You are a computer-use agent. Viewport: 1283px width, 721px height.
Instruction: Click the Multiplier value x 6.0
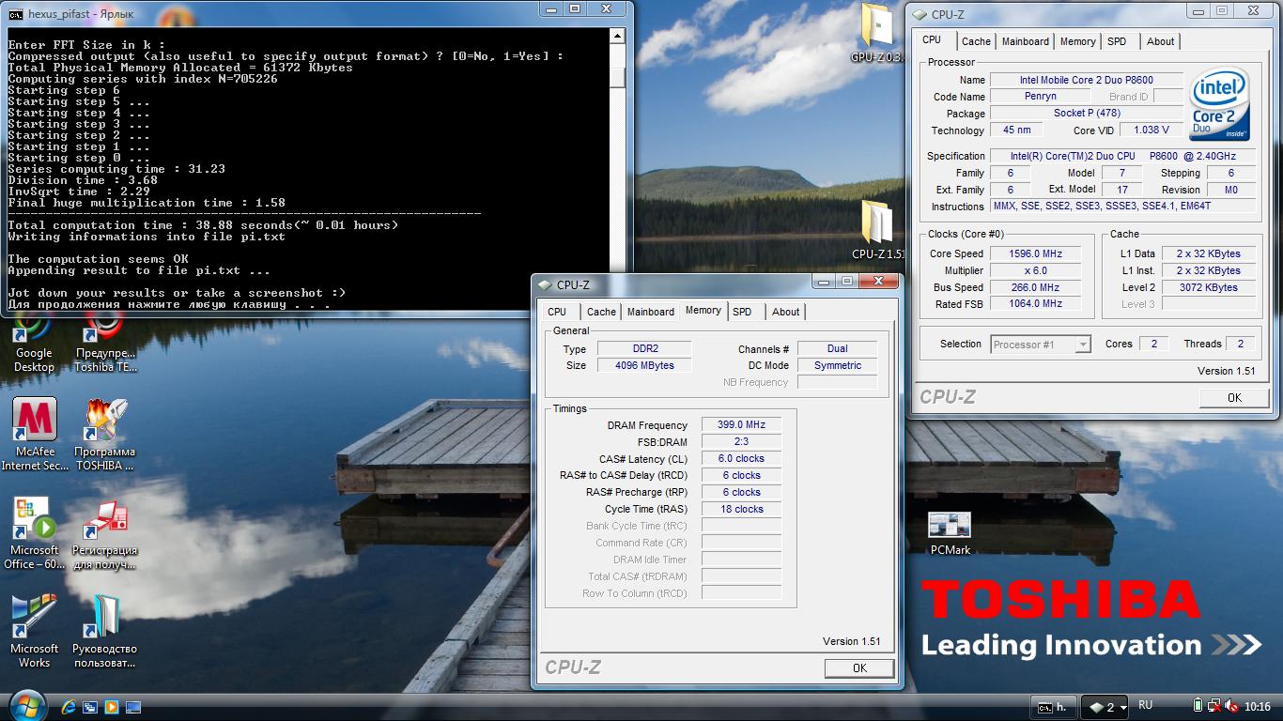pos(1035,271)
